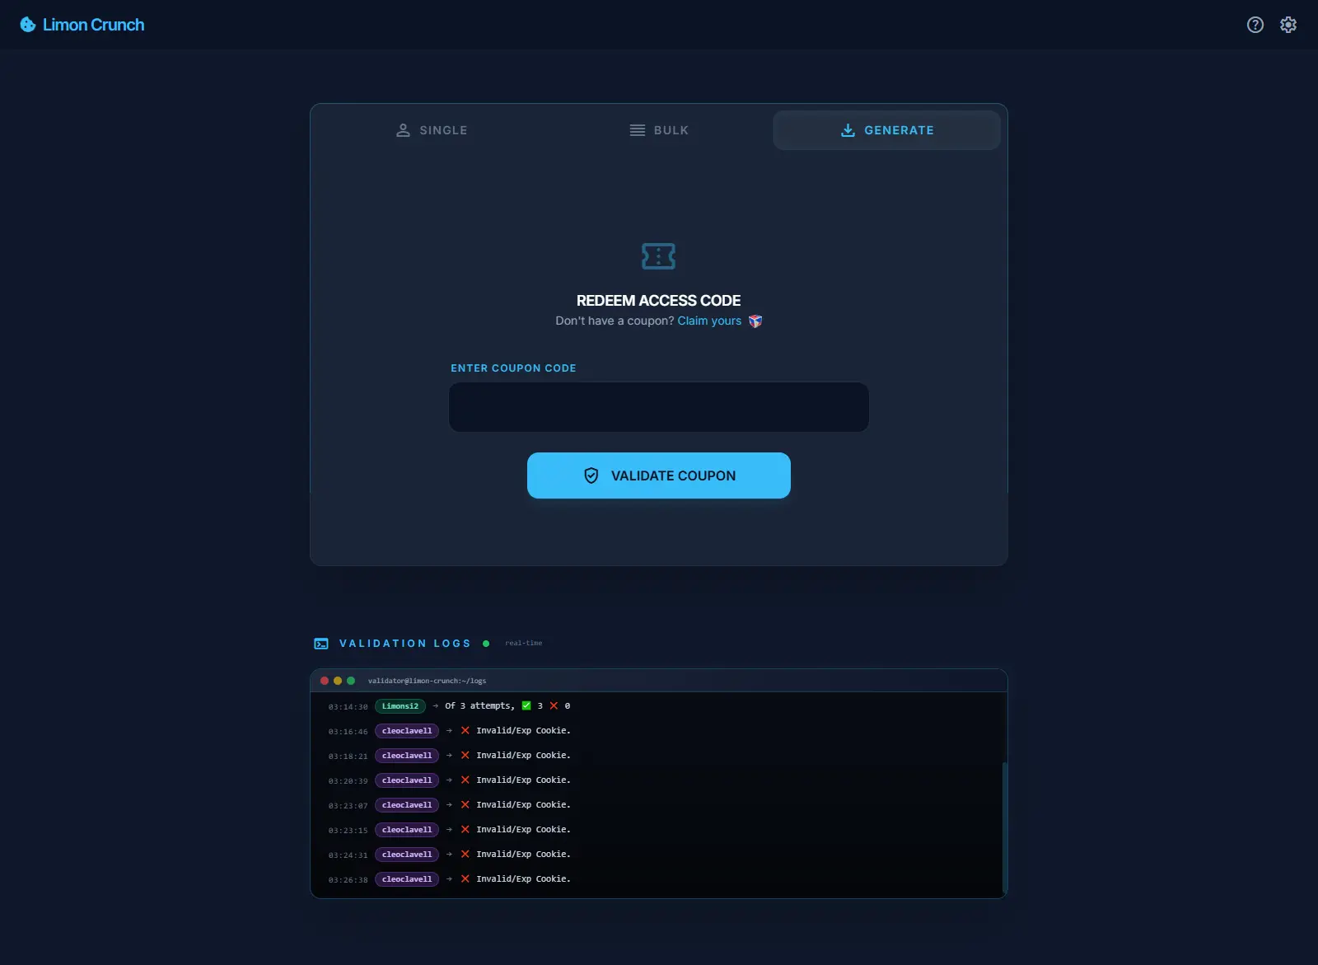Click 'Invalid/Exp Cookie.' in the 03:24:31 row
This screenshot has width=1318, height=965.
click(x=523, y=855)
